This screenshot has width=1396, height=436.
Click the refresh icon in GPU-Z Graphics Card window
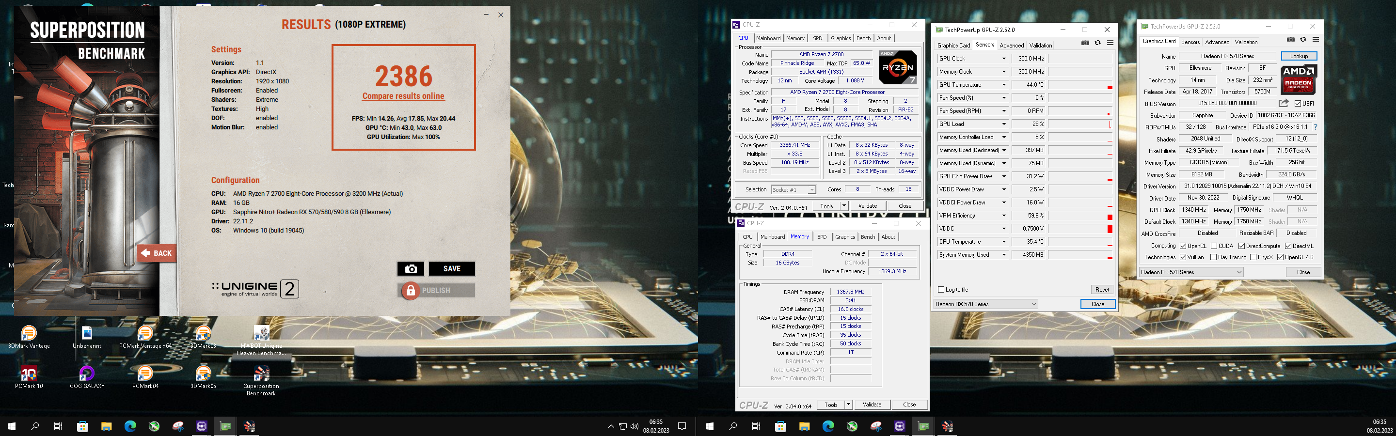1303,40
